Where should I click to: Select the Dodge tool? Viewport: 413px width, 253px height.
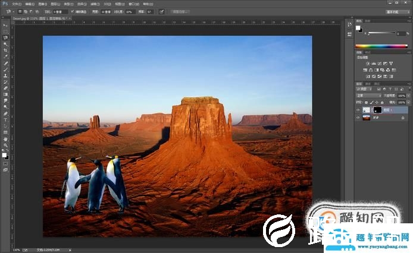click(5, 107)
